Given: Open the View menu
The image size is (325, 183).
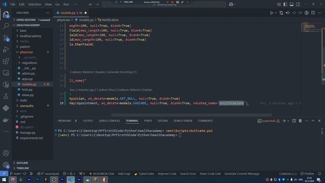Looking at the screenshot, I should tap(48, 4).
